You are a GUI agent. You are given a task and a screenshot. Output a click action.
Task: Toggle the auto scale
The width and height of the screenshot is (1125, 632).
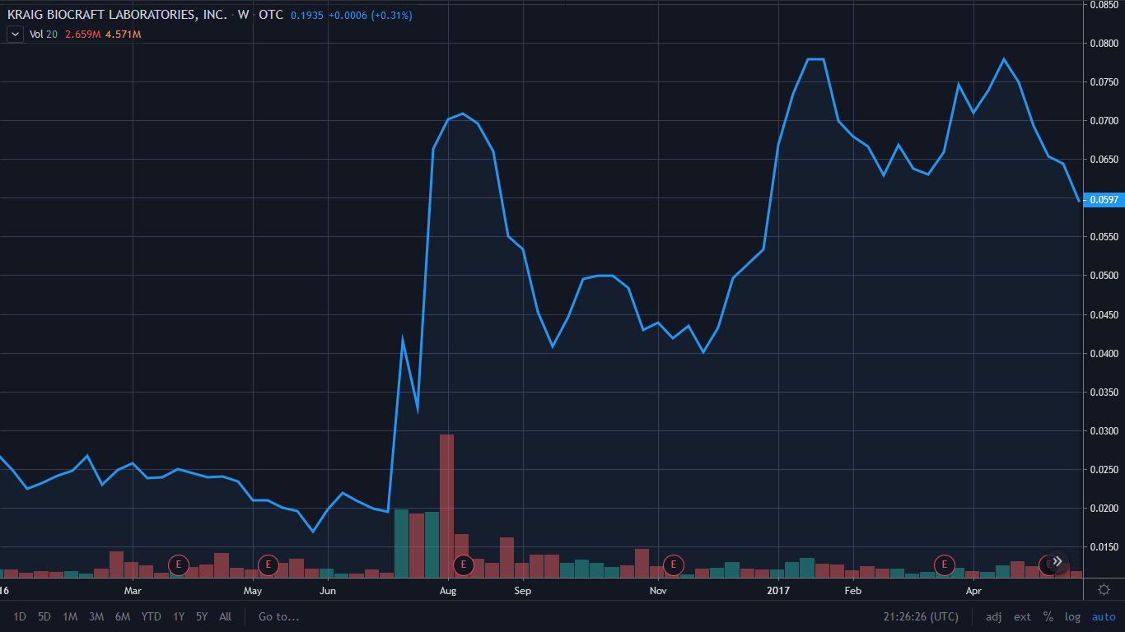(1104, 616)
